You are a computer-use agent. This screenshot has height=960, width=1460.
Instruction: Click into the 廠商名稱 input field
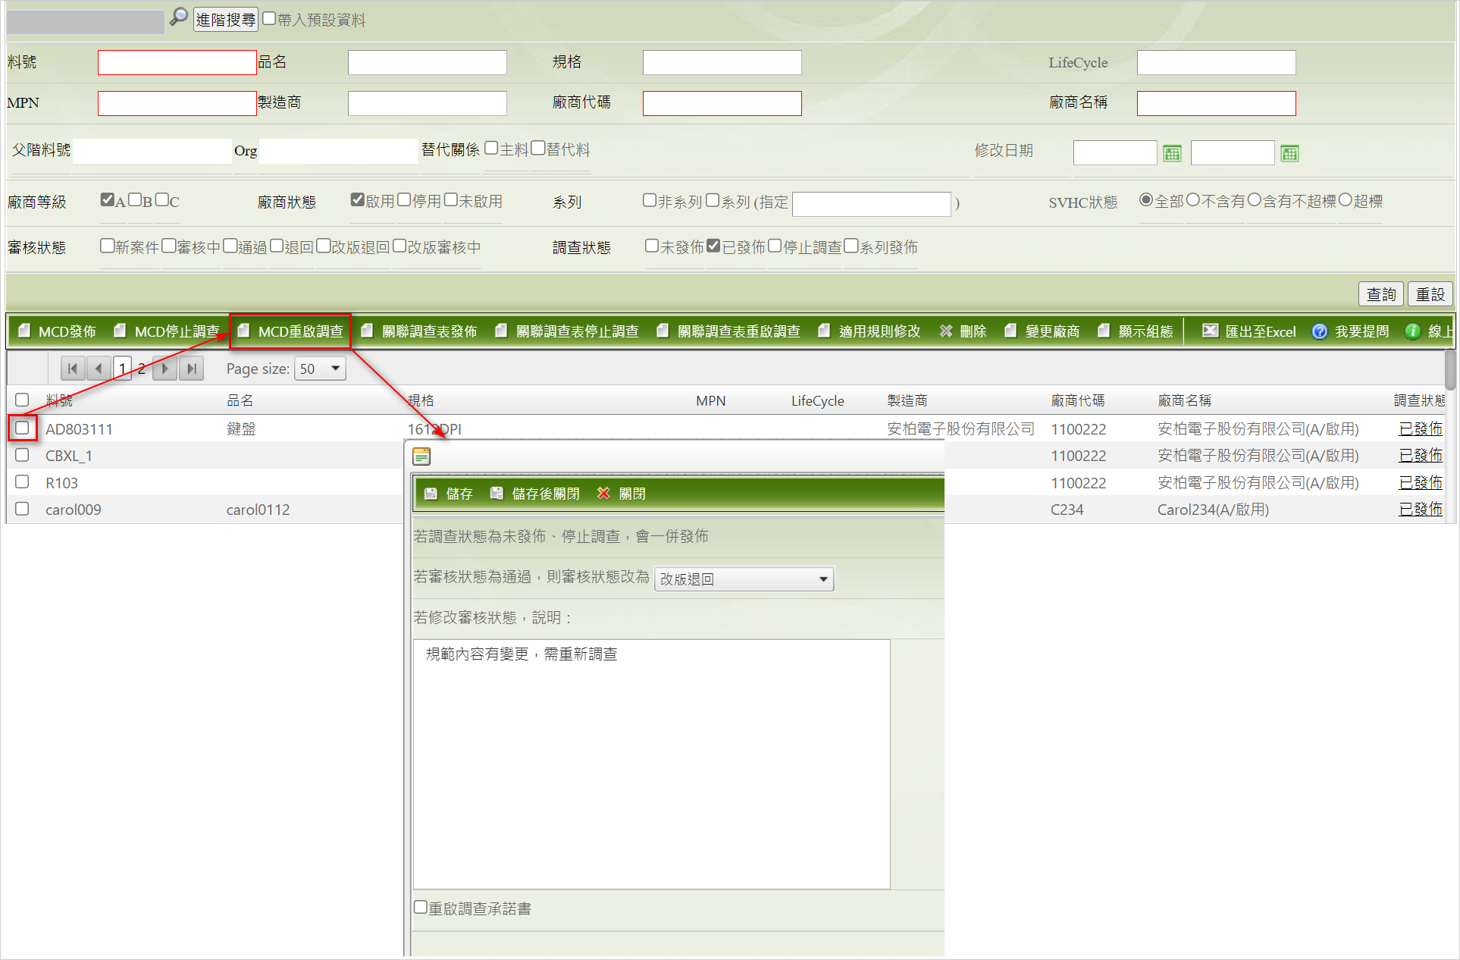coord(1217,103)
